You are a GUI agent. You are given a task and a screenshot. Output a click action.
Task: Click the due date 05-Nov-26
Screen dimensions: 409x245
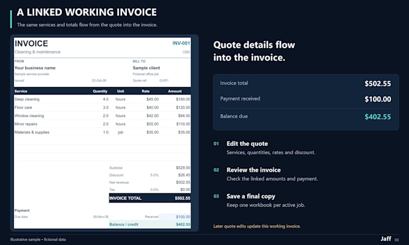(100, 217)
